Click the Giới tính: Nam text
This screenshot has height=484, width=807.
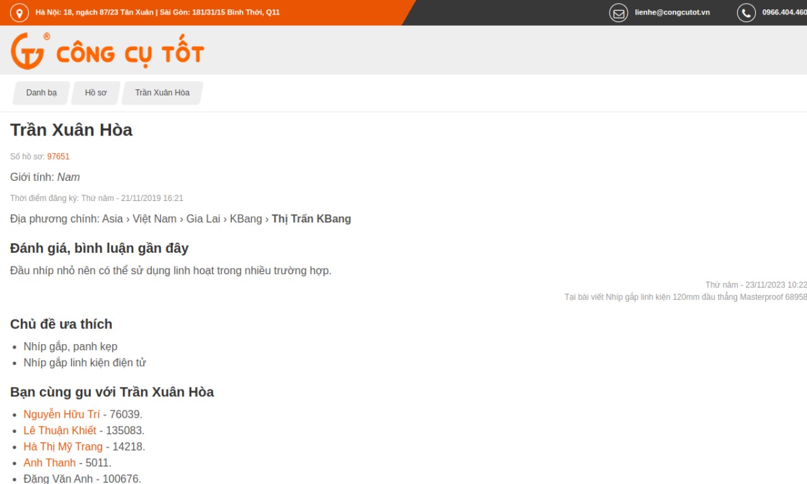45,177
